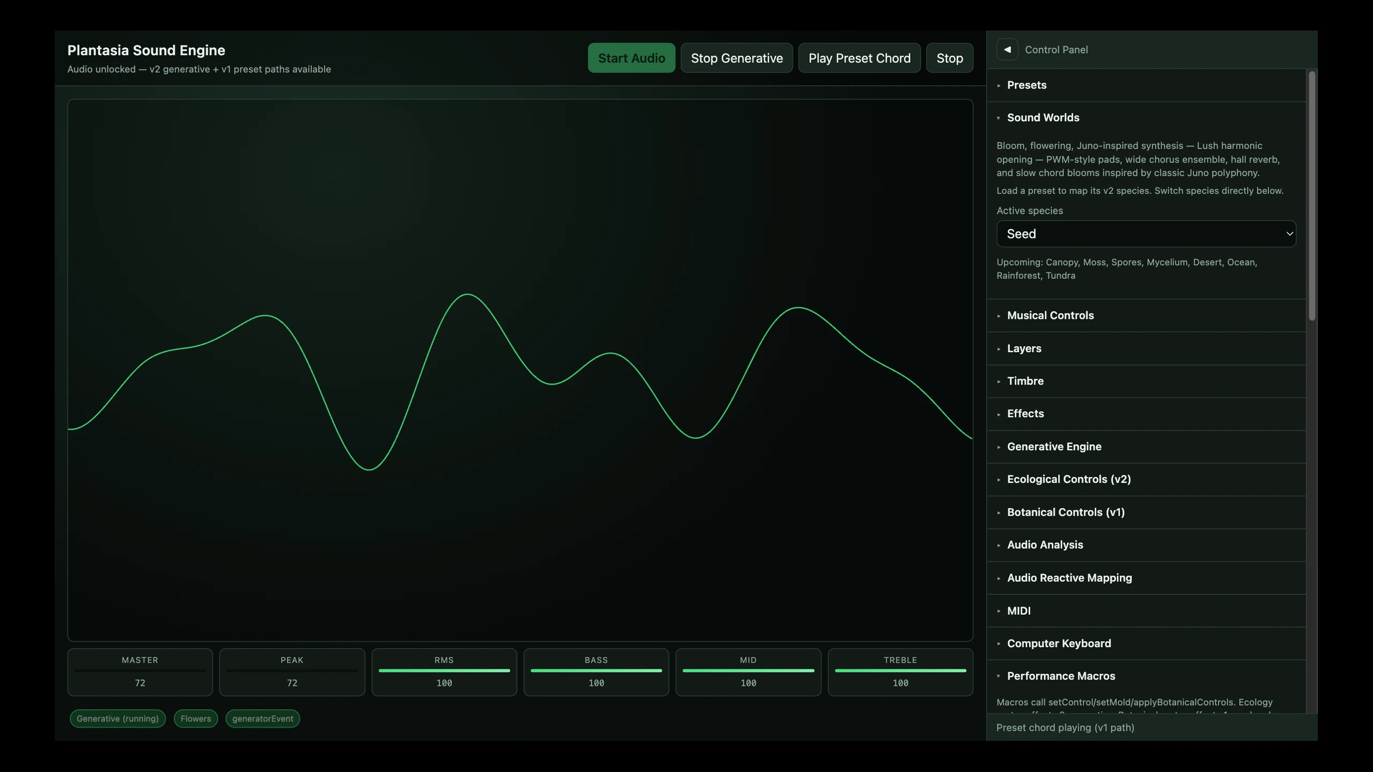The width and height of the screenshot is (1373, 772).
Task: Expand the MIDI section
Action: (x=1146, y=611)
